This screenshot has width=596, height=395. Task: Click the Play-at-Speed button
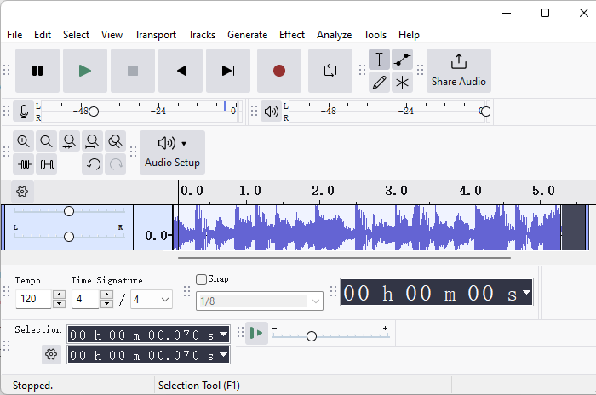click(x=256, y=333)
